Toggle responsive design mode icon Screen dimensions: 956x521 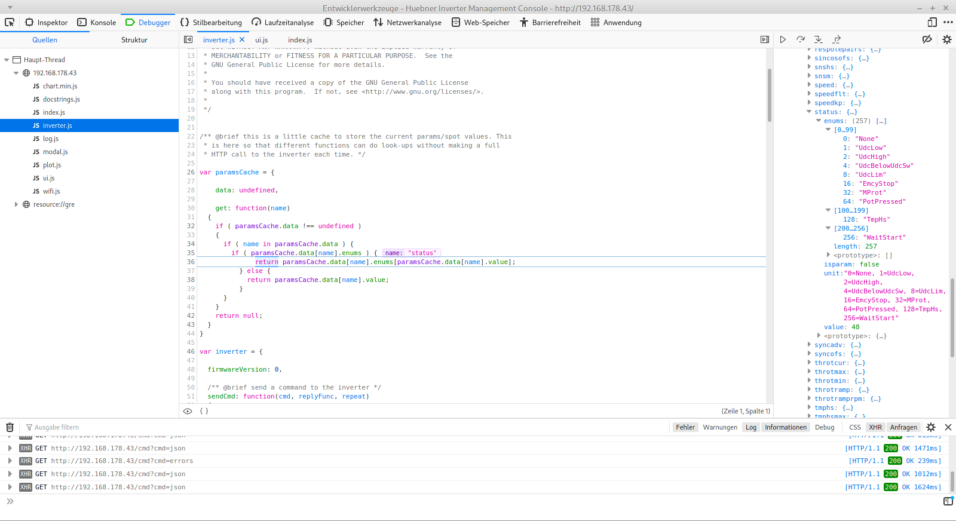tap(932, 23)
